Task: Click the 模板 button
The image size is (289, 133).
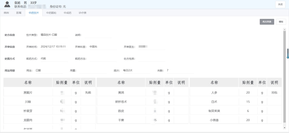Action: click(281, 22)
